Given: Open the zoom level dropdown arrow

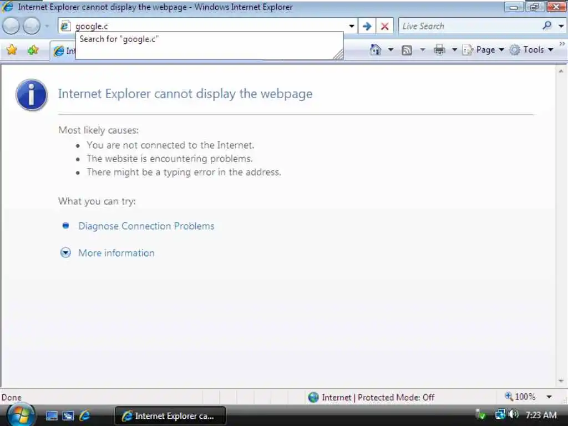Looking at the screenshot, I should tap(549, 397).
